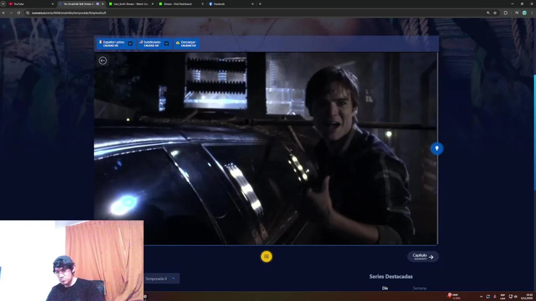Click the browser back button
Image resolution: width=536 pixels, height=301 pixels.
(4, 13)
